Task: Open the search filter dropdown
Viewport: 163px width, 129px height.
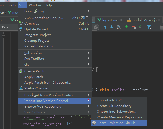Action: coord(149,27)
